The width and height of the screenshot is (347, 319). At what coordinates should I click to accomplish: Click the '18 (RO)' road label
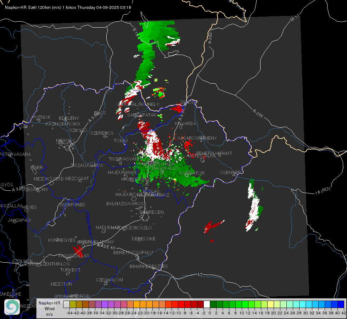pos(323,191)
